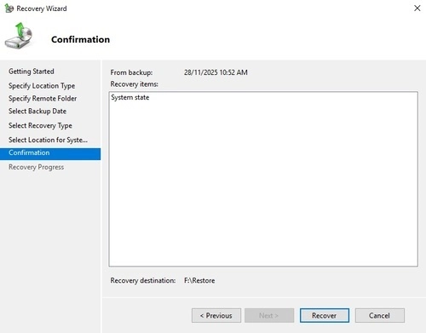Click the backup date 28/11/2025 10:52 AM
This screenshot has height=333, width=426.
(x=216, y=72)
